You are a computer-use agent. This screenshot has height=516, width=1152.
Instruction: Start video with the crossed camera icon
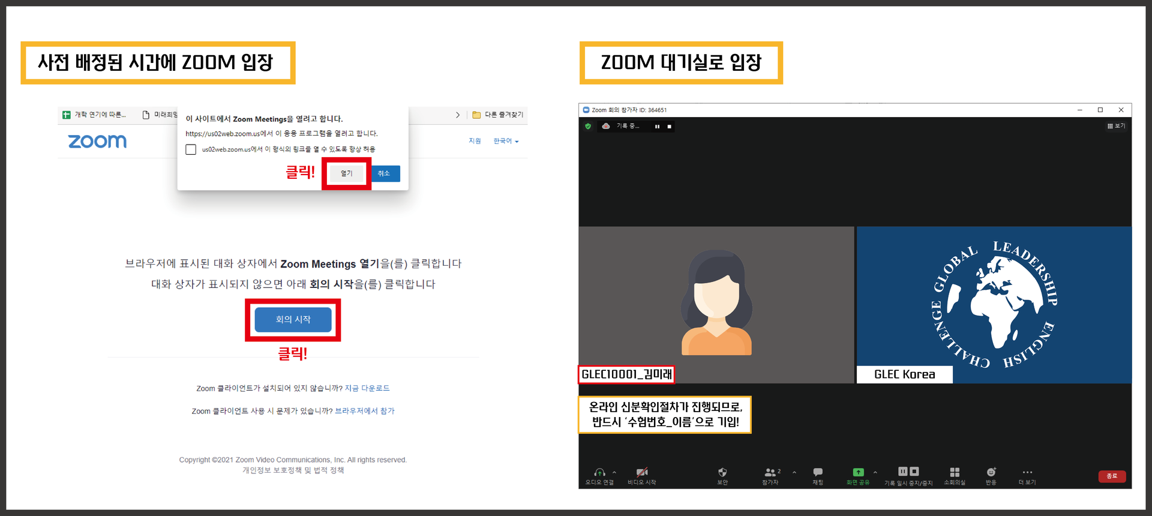coord(641,472)
